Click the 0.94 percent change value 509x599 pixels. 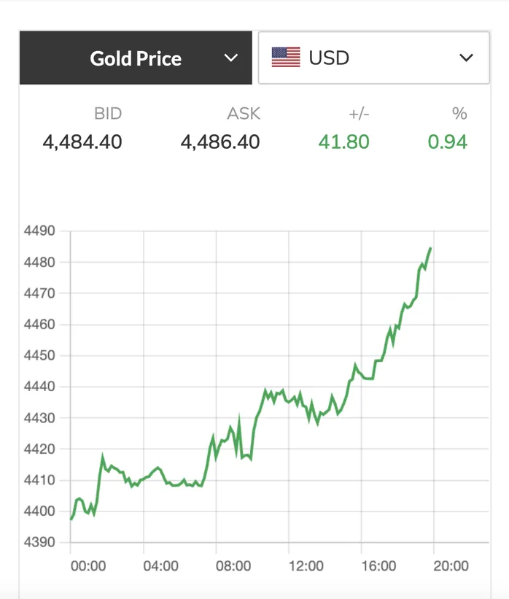(x=448, y=142)
